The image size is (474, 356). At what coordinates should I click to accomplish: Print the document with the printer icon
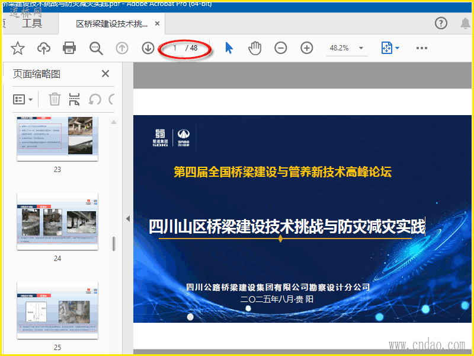pos(69,48)
